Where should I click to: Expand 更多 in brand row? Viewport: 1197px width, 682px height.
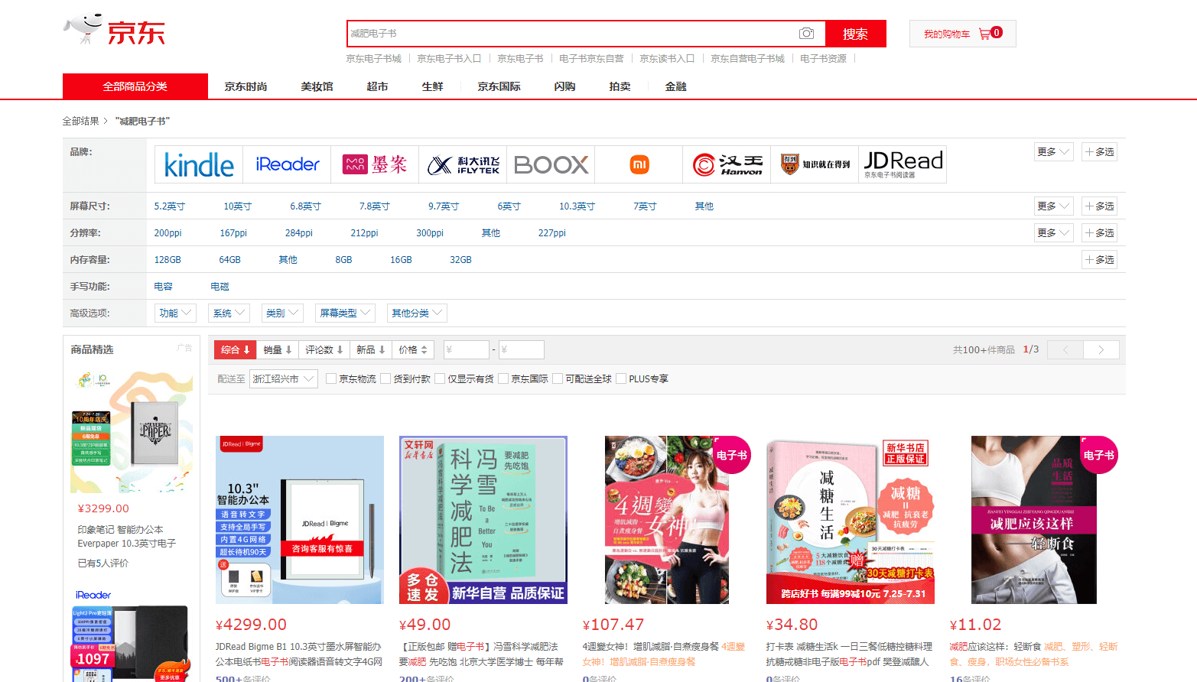[1053, 152]
